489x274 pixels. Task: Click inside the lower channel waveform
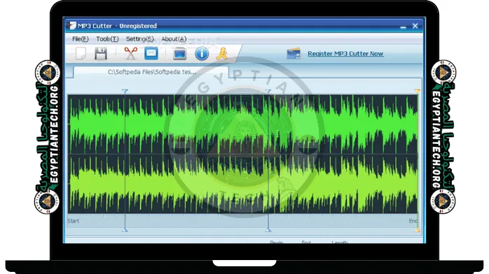[x=242, y=184]
